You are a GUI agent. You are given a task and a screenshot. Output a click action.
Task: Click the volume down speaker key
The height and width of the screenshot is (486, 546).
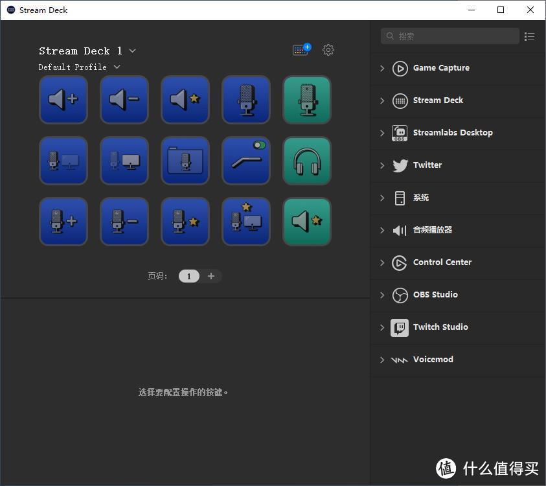(124, 100)
